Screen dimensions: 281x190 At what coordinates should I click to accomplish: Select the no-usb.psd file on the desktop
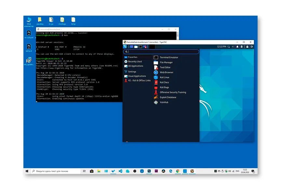pyautogui.click(x=29, y=34)
